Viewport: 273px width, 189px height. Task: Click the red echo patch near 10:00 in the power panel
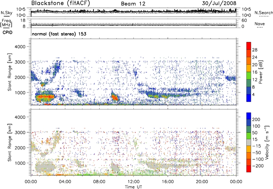115,97
